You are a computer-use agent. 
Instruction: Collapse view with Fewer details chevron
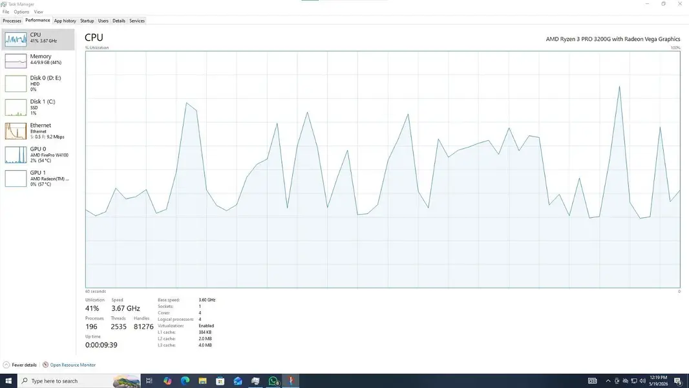6,365
